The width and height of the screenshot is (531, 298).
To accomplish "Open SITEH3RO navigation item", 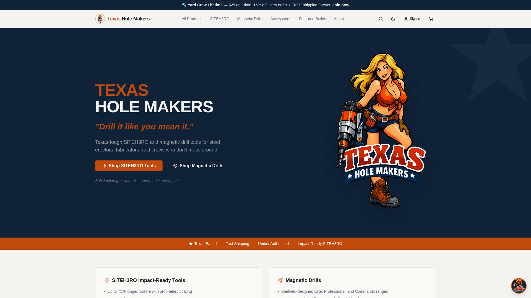I will point(220,19).
